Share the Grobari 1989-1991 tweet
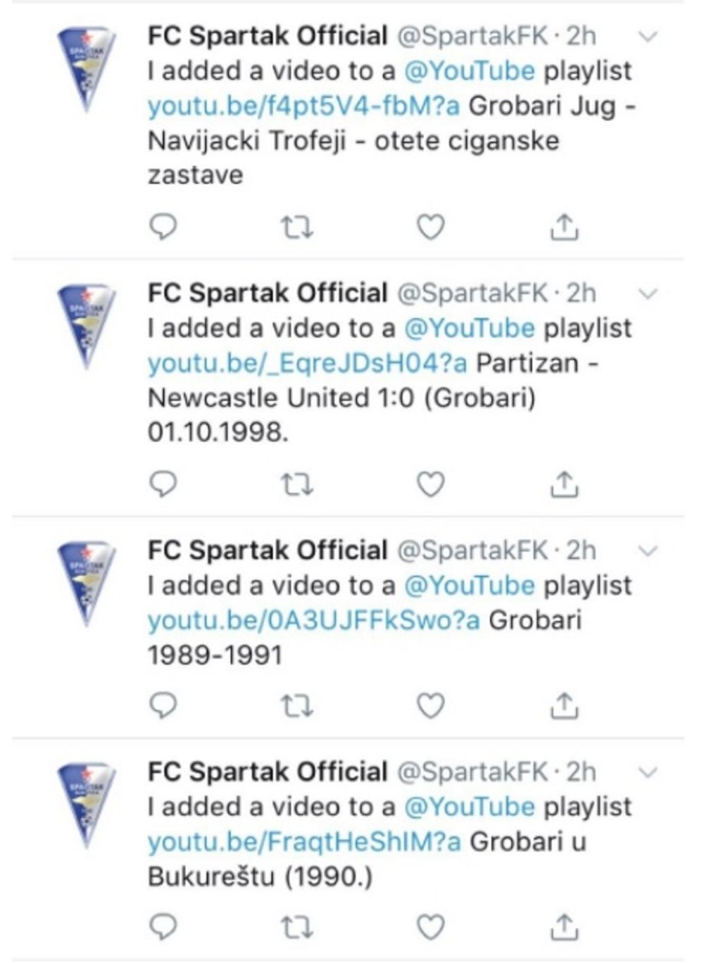The height and width of the screenshot is (963, 704). 562,702
